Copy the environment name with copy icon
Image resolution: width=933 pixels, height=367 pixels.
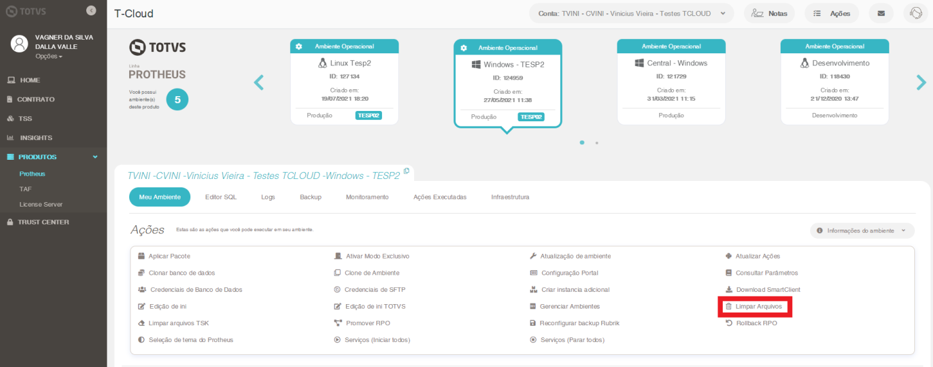[x=406, y=171]
